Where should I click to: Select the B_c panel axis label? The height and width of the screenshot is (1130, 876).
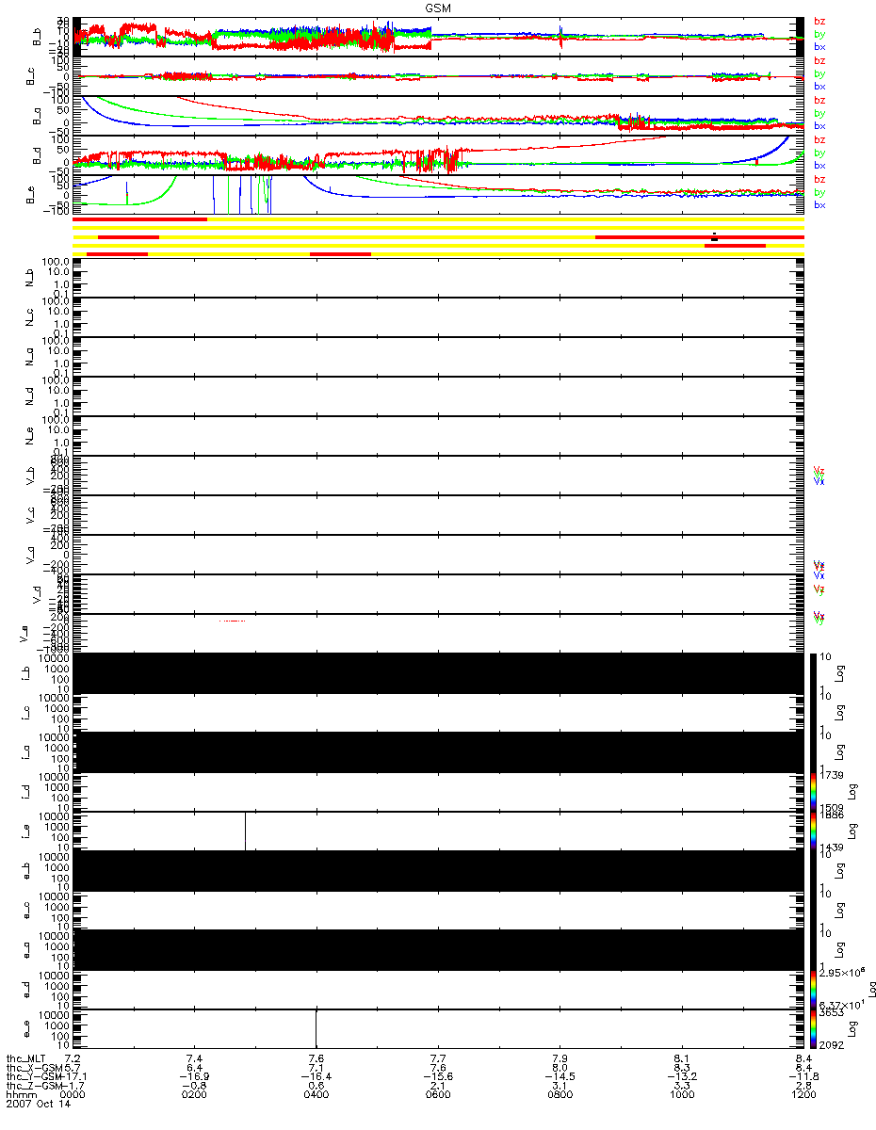tap(31, 75)
